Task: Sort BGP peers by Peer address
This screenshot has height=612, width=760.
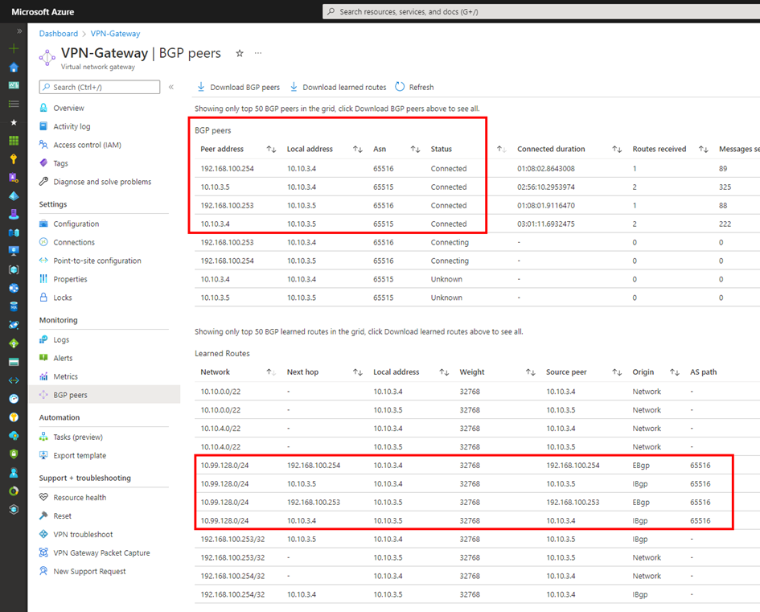Action: (x=271, y=150)
